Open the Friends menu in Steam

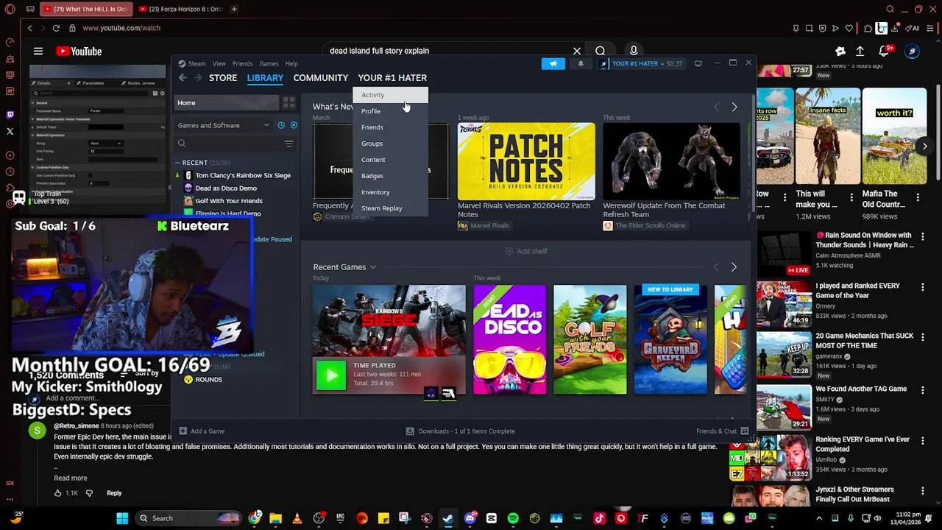tap(242, 63)
